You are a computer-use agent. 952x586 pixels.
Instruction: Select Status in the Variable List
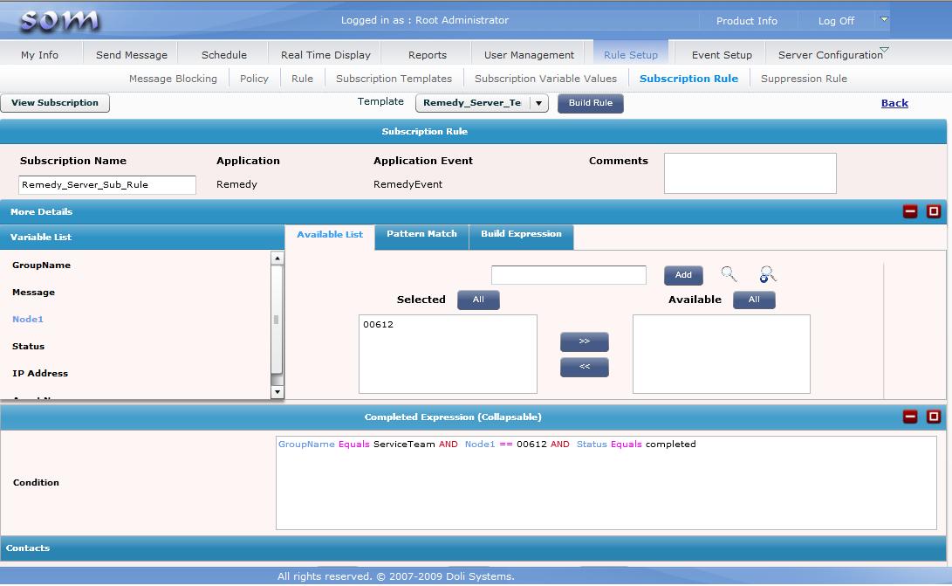tap(29, 347)
